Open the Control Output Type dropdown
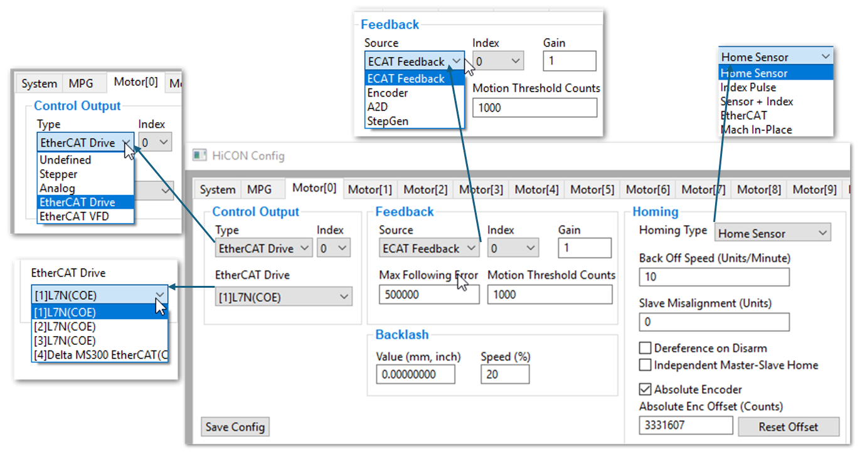Image resolution: width=860 pixels, height=452 pixels. (x=263, y=248)
